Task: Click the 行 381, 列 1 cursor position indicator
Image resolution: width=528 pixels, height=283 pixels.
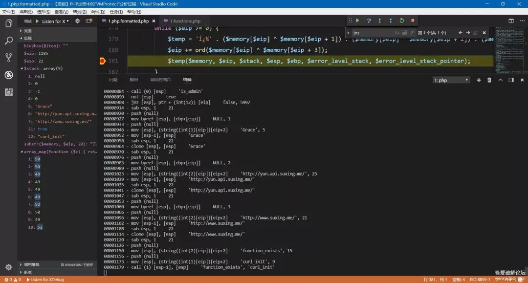Action: [435, 280]
